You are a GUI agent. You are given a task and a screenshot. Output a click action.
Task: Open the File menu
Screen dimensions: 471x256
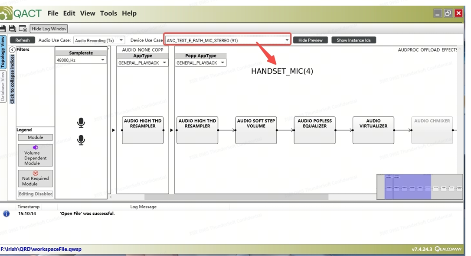53,13
